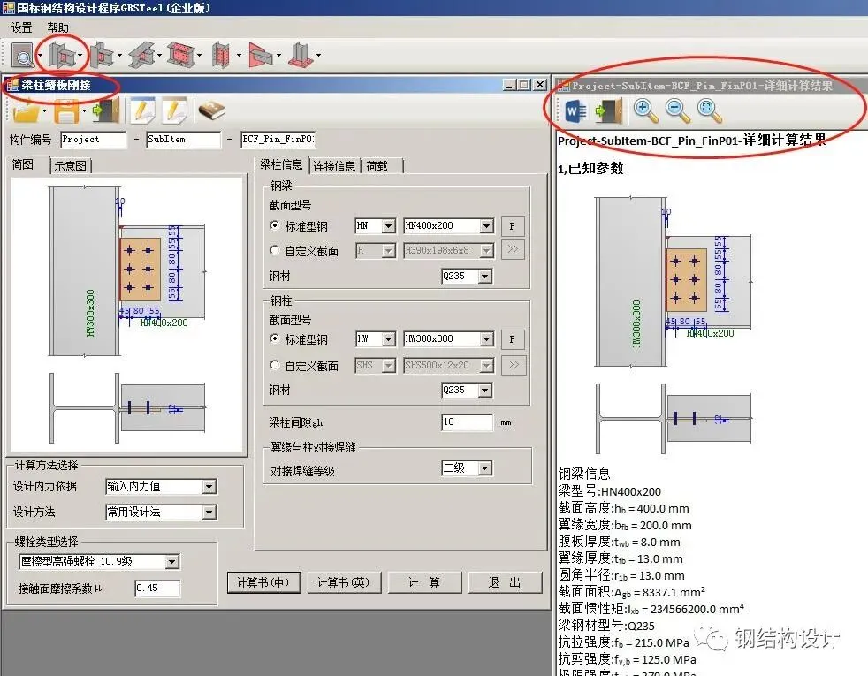Open the HW column section type dropdown

pos(389,338)
